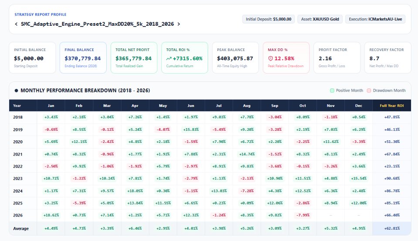This screenshot has height=241, width=418.
Task: Click the Total ROI trend arrow icon
Action: pos(169,58)
